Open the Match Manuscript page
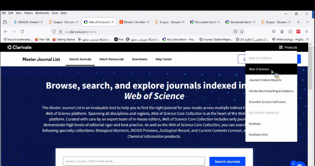Image resolution: width=315 pixels, height=166 pixels. point(112,59)
